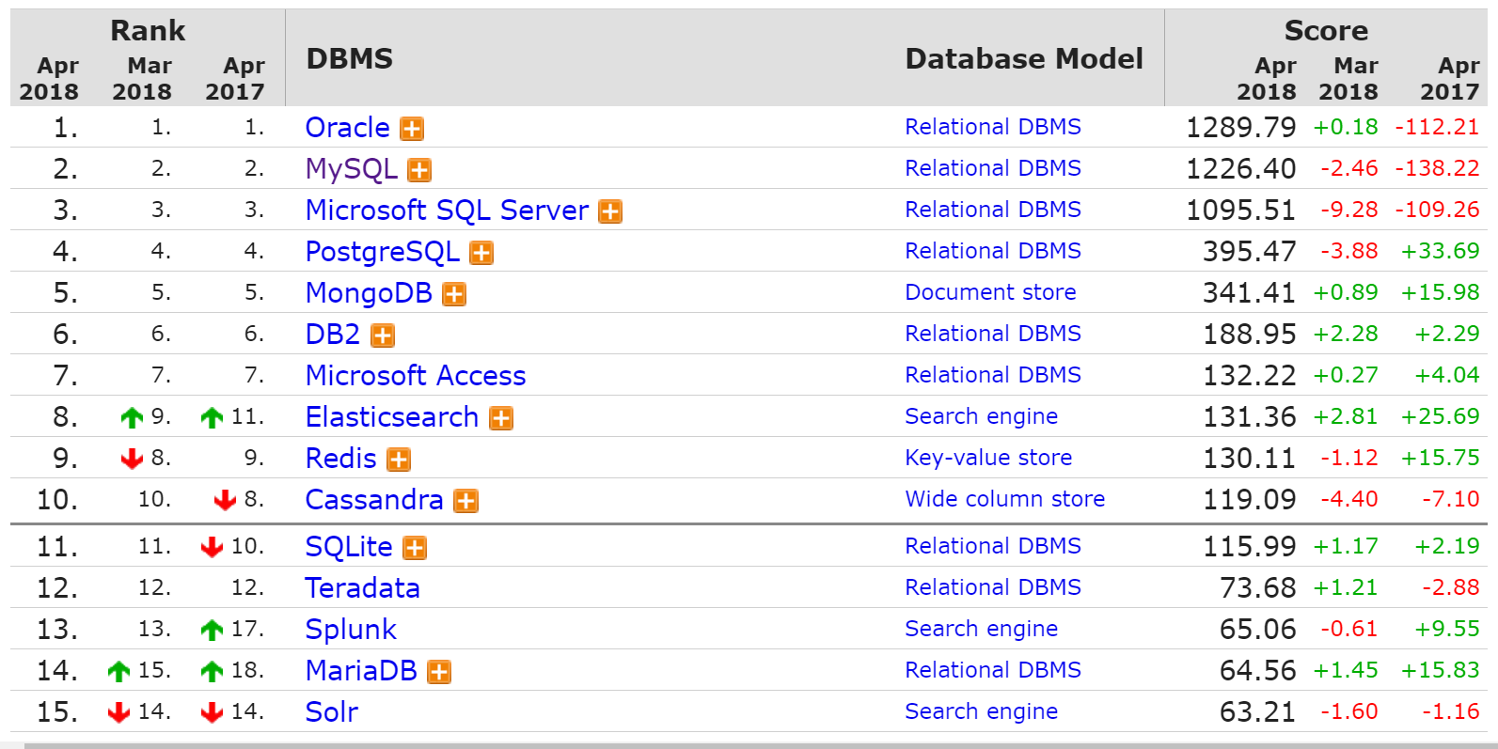
Task: Click Relational DBMS link in MariaDB row
Action: coord(993,670)
